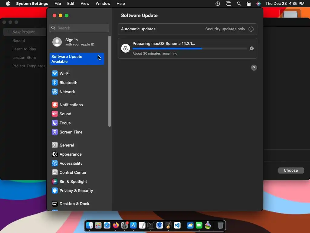Select Lesson Store in GarageBand window

(24, 57)
